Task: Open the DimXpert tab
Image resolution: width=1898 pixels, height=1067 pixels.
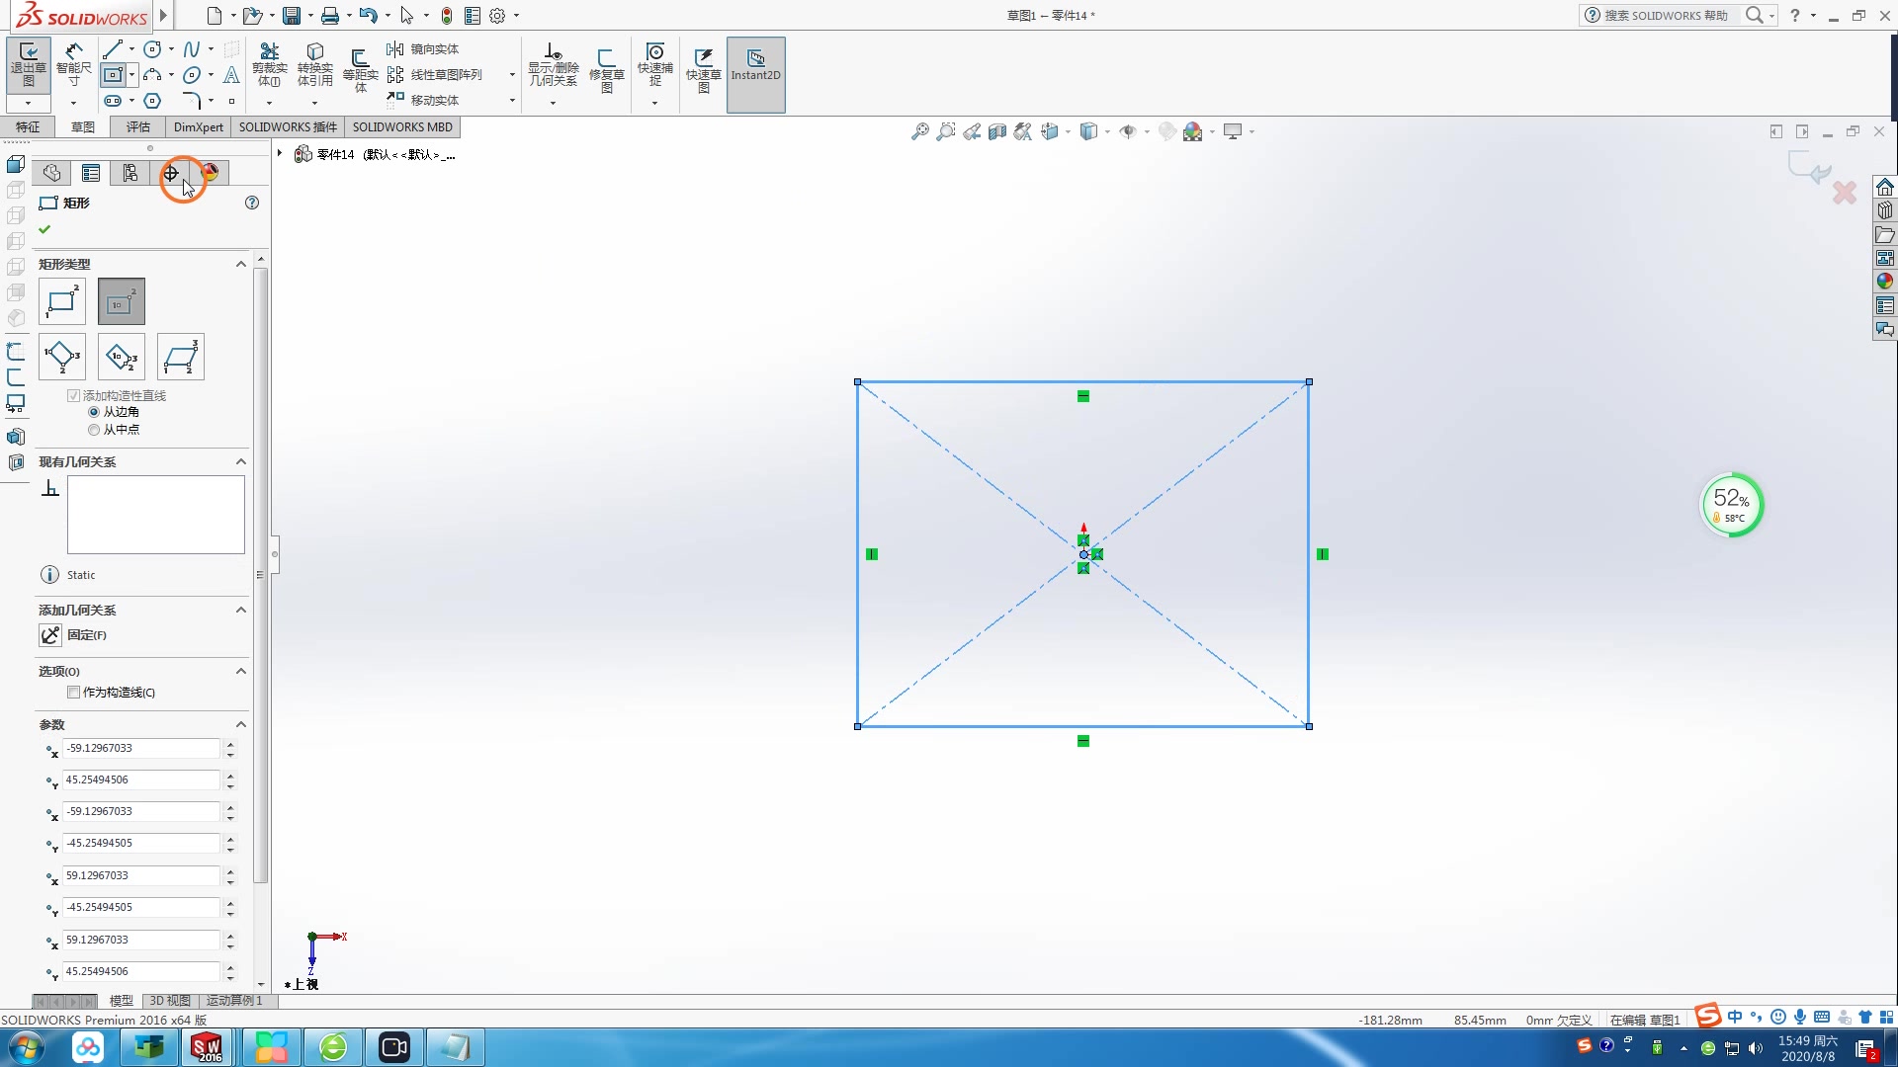Action: pos(198,126)
